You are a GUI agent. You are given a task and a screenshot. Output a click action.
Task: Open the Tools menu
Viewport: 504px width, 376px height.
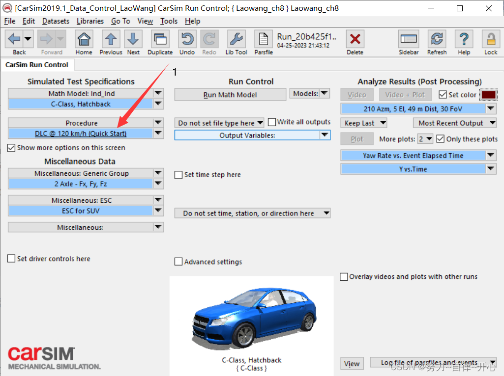[169, 21]
